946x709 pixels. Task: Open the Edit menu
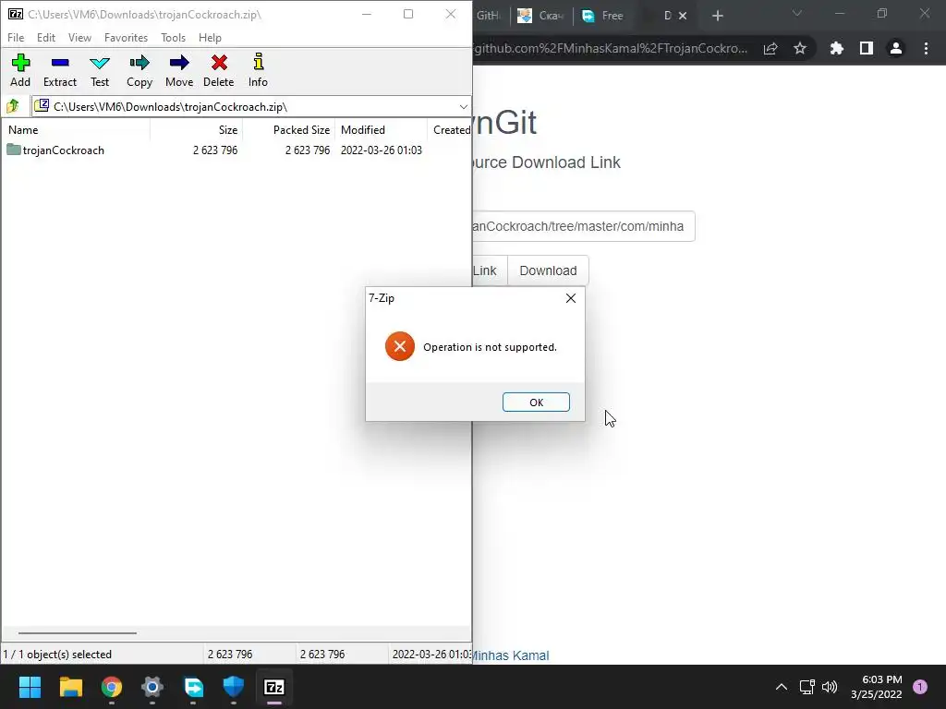(x=46, y=37)
